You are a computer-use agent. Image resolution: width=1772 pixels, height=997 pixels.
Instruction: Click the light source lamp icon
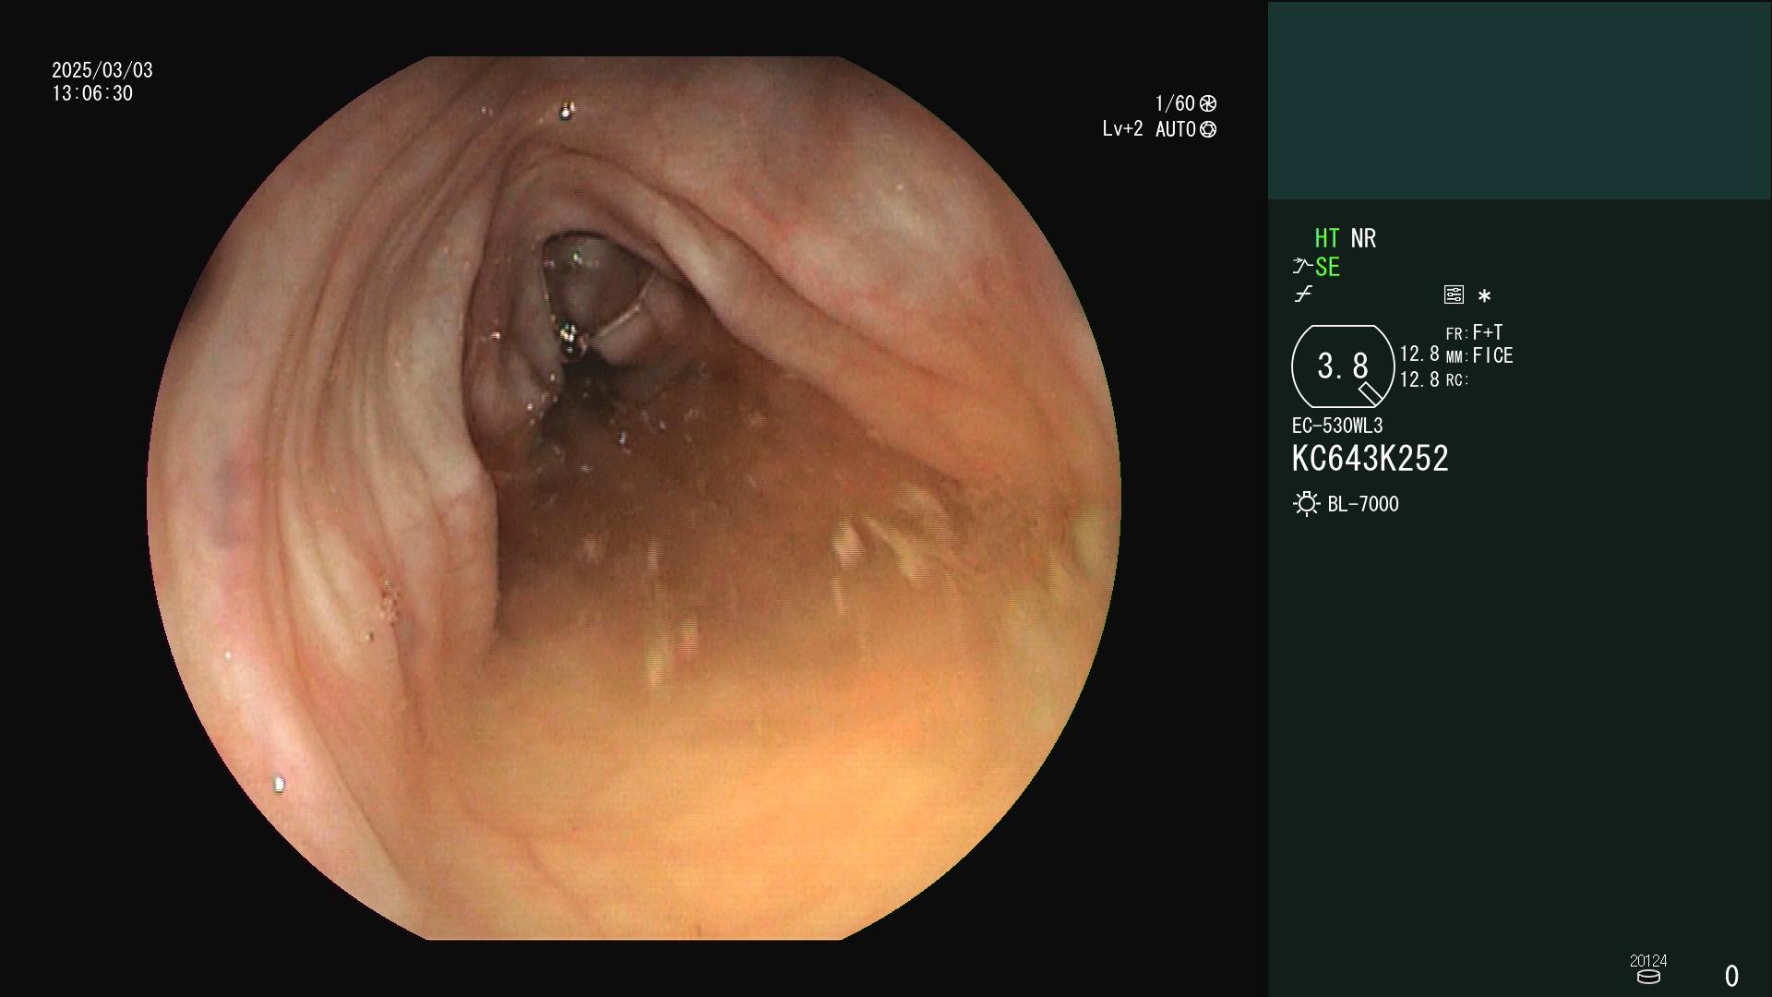1306,504
